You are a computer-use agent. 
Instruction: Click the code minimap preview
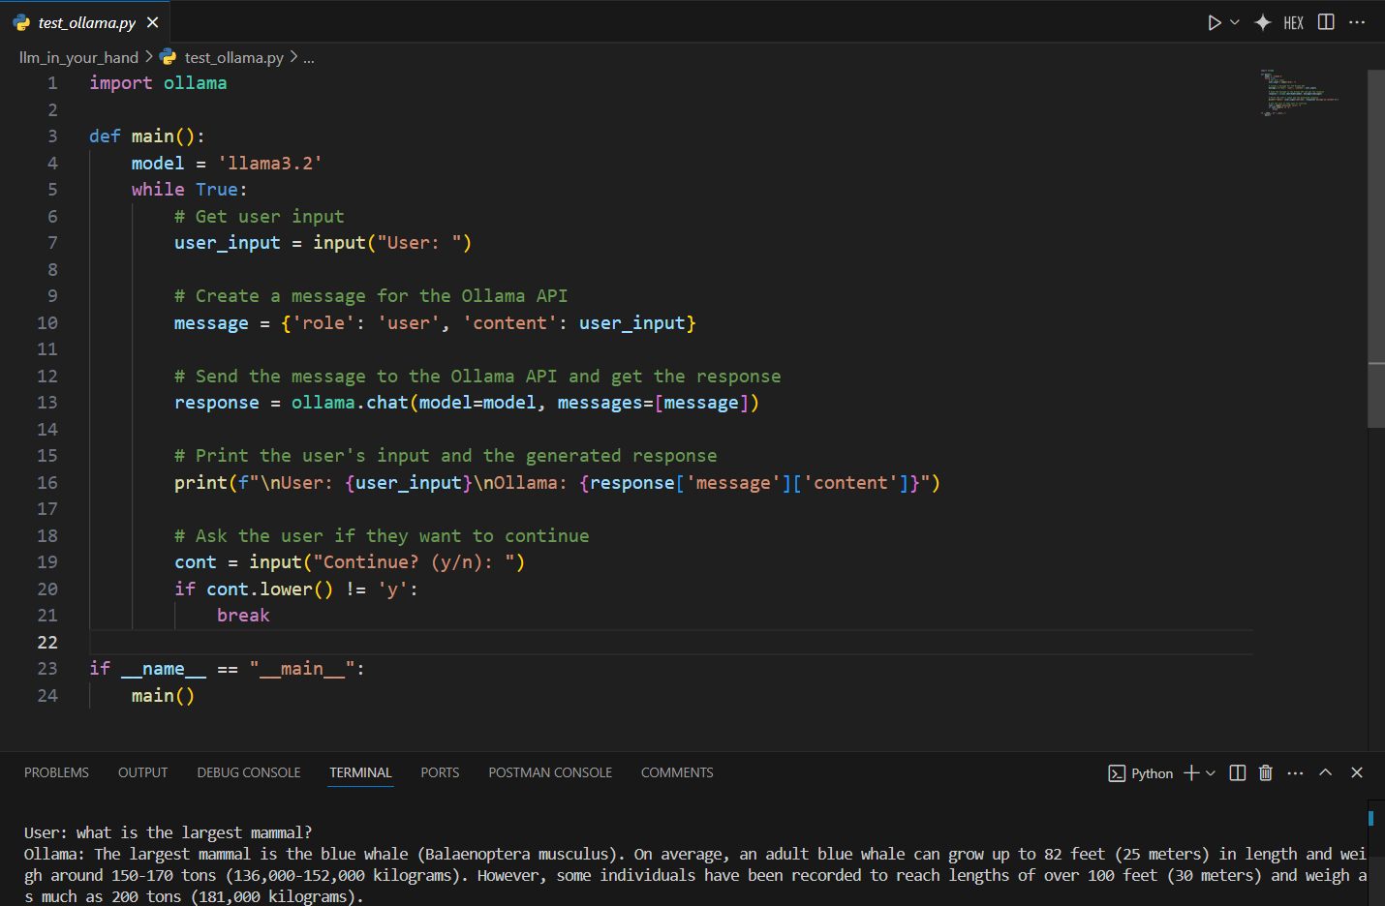point(1298,93)
